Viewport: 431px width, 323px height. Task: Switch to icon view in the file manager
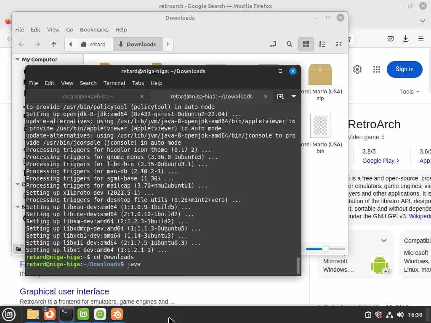306,44
